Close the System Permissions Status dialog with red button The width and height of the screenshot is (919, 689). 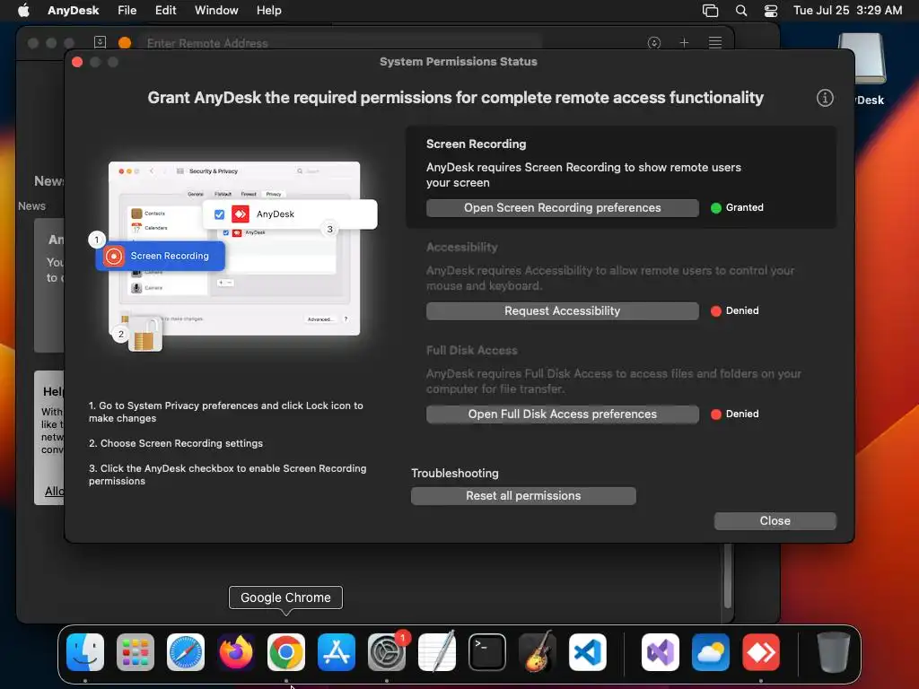pos(77,62)
